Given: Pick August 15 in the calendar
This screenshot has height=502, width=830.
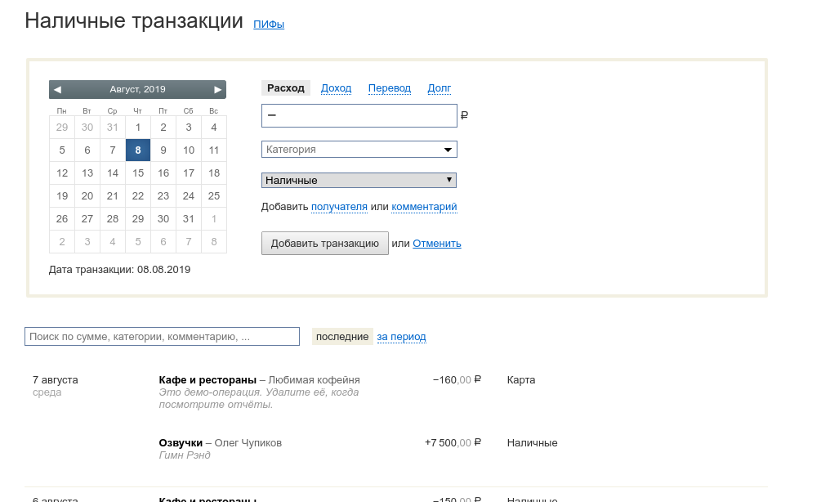Looking at the screenshot, I should (138, 173).
